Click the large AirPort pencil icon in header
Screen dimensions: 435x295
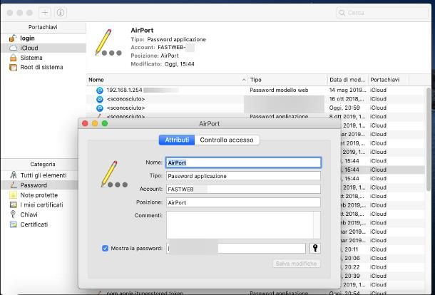(x=108, y=43)
